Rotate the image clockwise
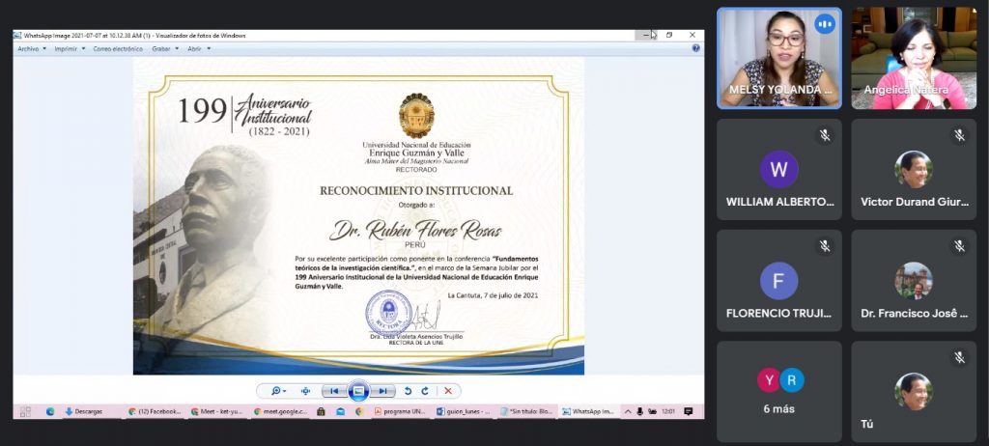 [425, 391]
